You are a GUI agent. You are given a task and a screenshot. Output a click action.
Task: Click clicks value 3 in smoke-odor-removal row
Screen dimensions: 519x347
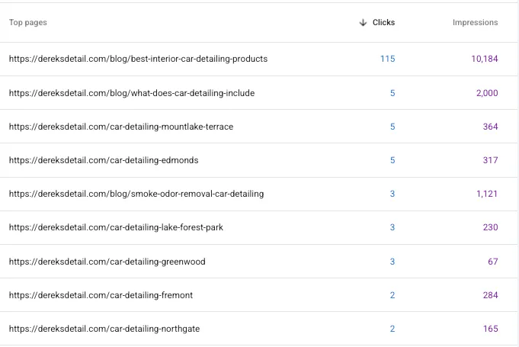392,194
